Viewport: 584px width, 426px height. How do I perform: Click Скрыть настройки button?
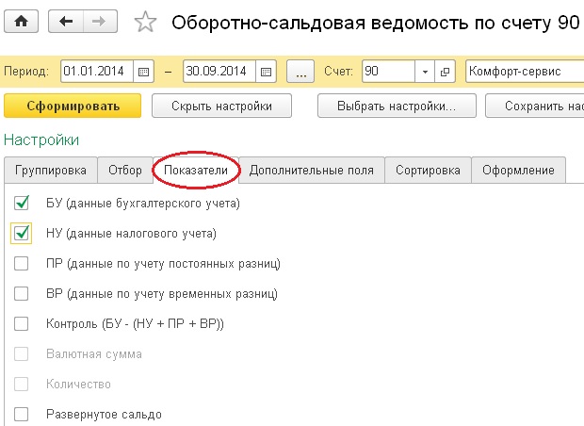[221, 106]
